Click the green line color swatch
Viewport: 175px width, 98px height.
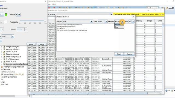(x=6, y=14)
